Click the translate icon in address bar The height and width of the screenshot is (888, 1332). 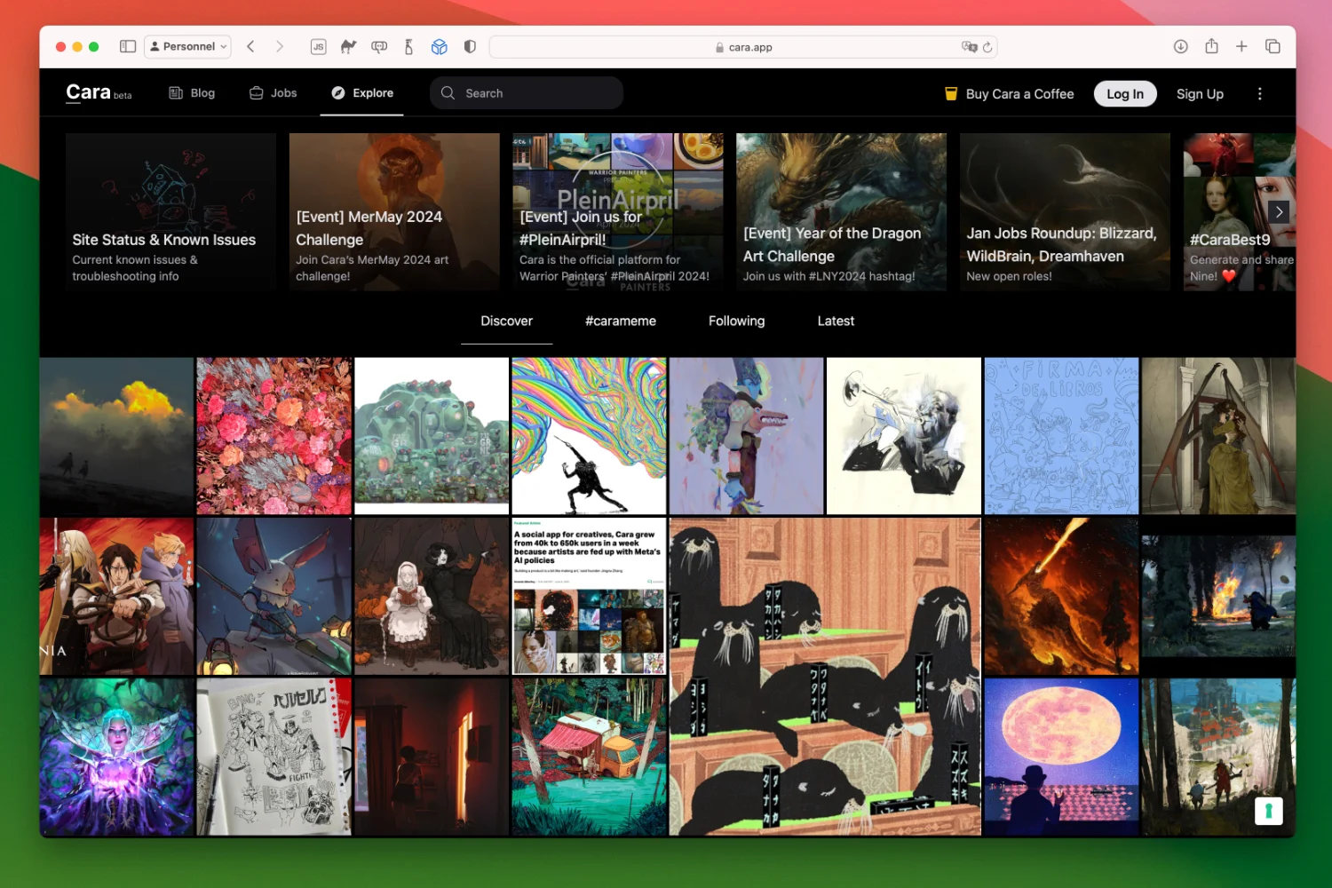[x=969, y=47]
